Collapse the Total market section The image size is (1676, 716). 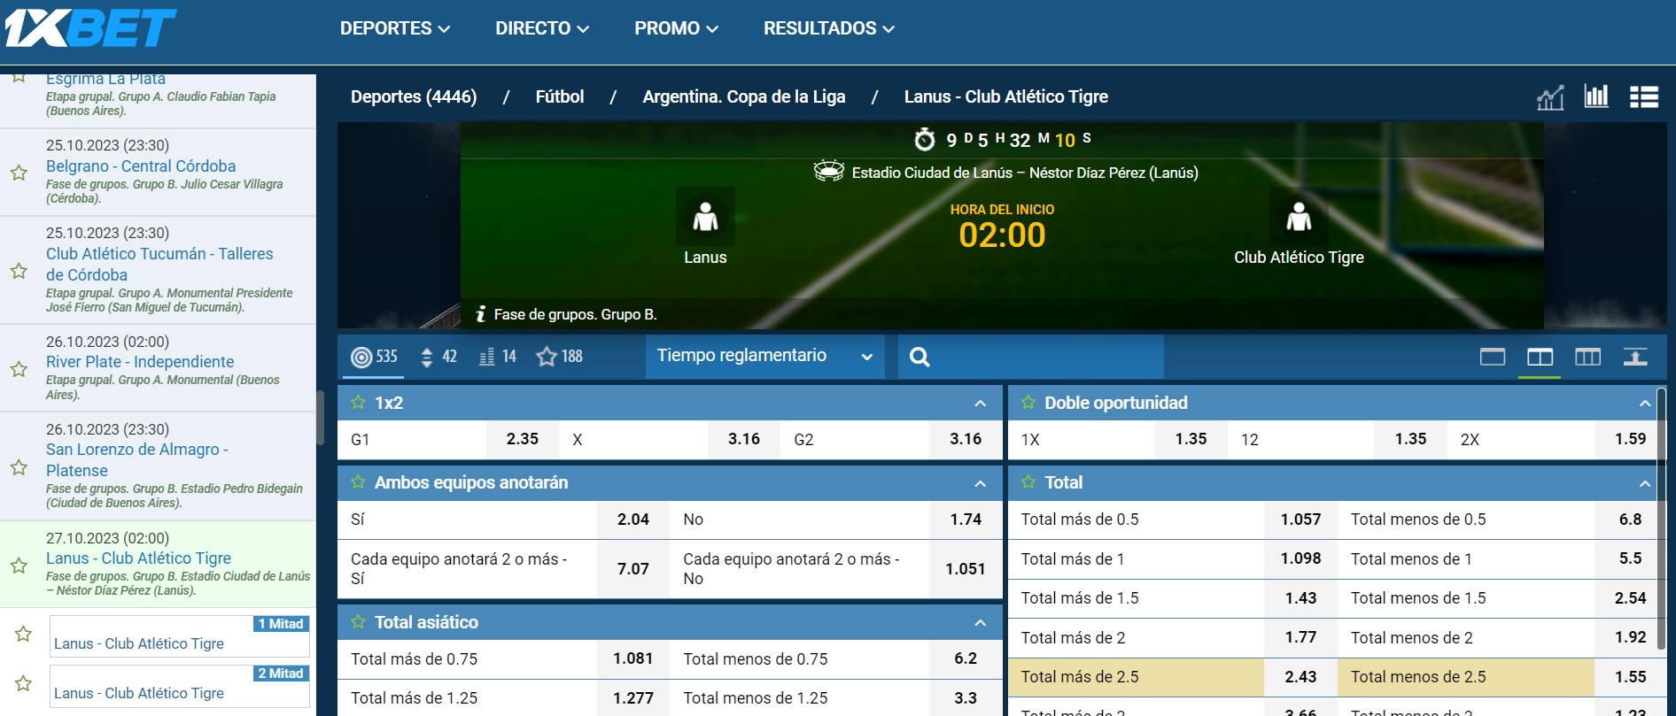(x=1644, y=483)
